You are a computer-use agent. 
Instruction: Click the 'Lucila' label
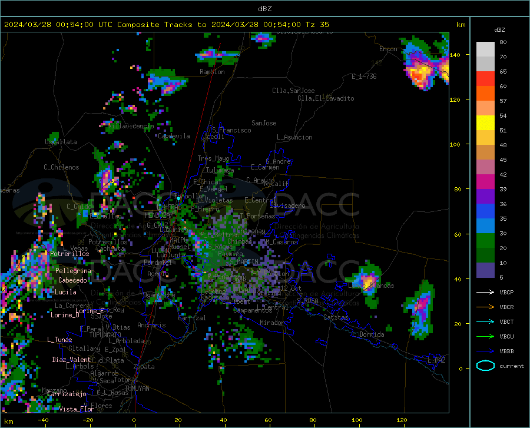[x=65, y=292]
